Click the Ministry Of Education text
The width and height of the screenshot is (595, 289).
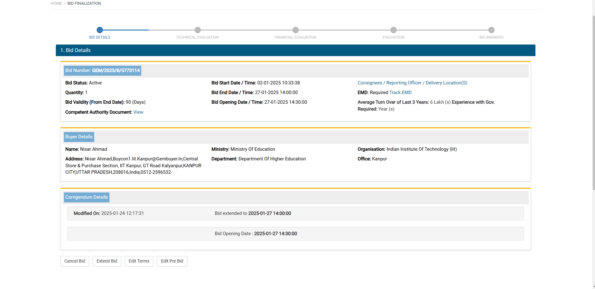point(243,149)
